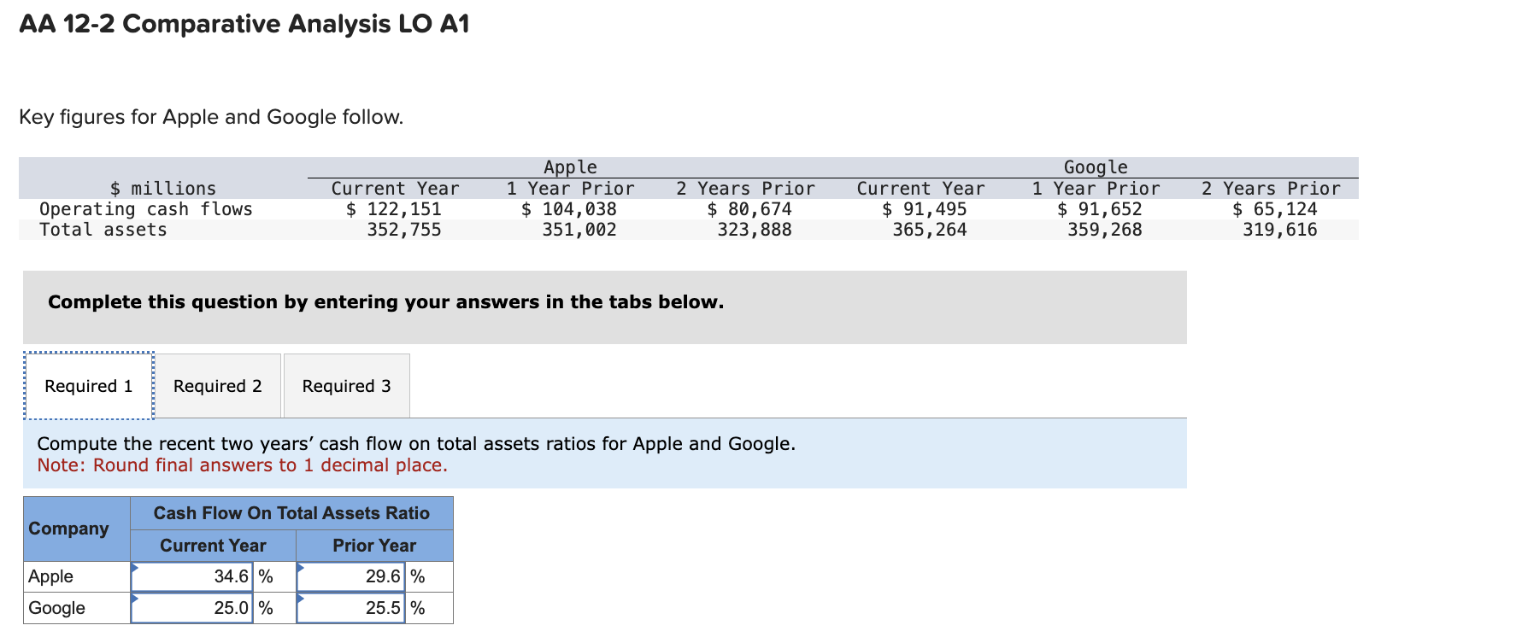Screen dimensions: 1528x637
Task: Select Google's 1 year prior total assets 359,268
Action: pos(1105,230)
